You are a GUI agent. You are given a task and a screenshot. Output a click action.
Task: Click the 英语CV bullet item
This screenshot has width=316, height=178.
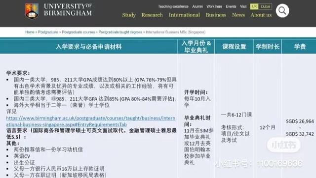[x=22, y=156]
